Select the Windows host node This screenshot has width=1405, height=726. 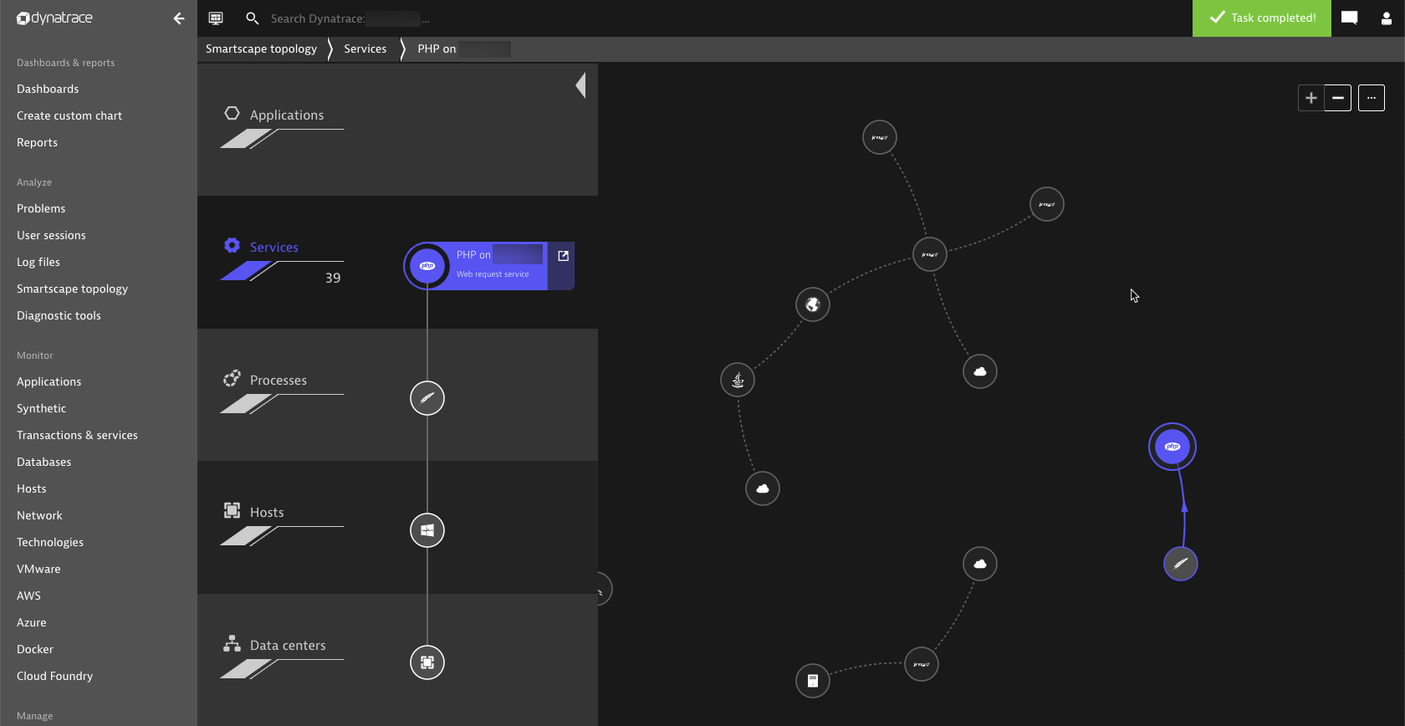427,530
